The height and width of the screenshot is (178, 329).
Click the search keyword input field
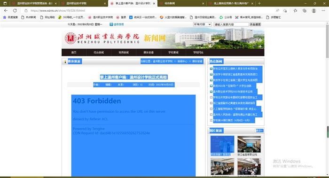point(231,24)
